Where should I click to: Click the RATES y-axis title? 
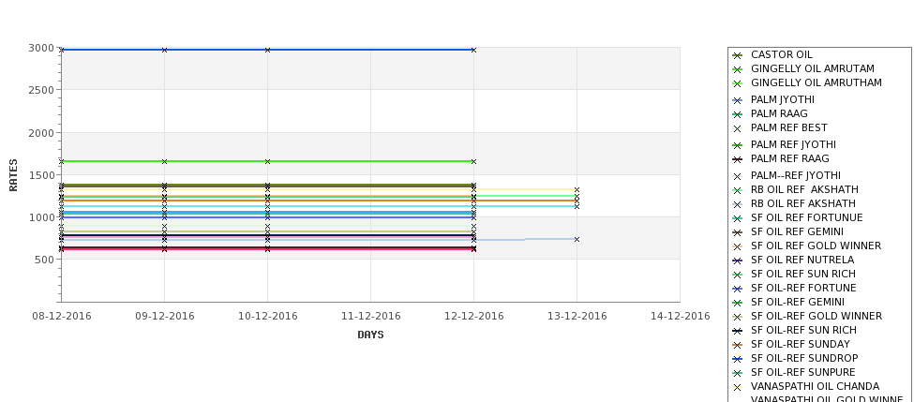13,175
